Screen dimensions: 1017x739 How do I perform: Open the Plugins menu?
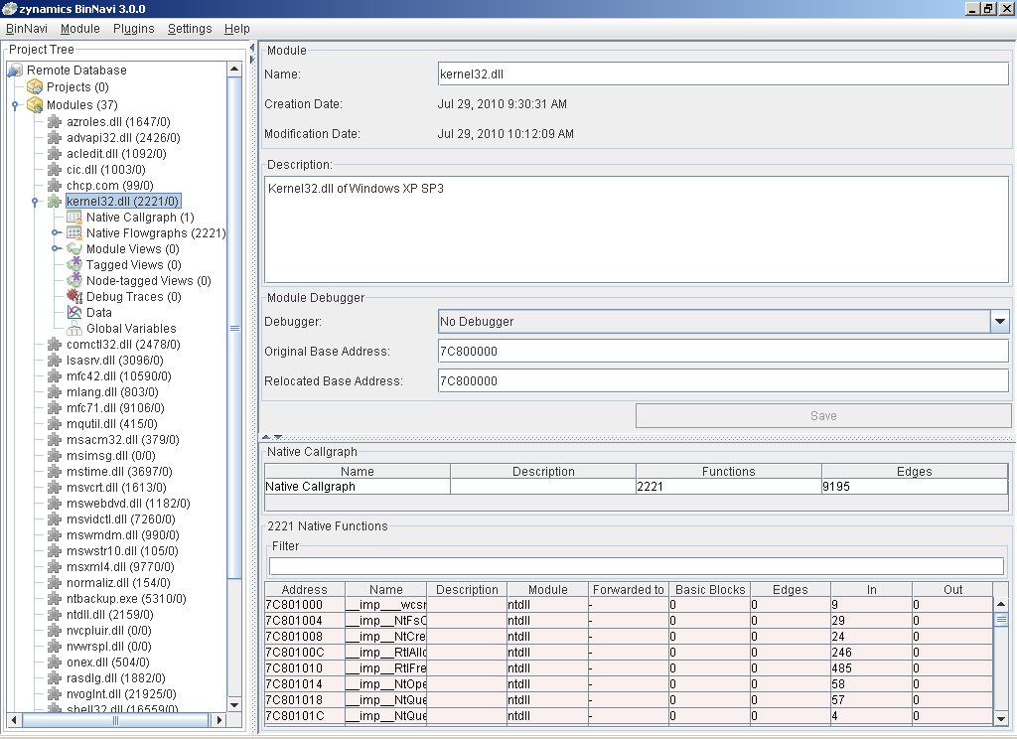click(x=133, y=29)
